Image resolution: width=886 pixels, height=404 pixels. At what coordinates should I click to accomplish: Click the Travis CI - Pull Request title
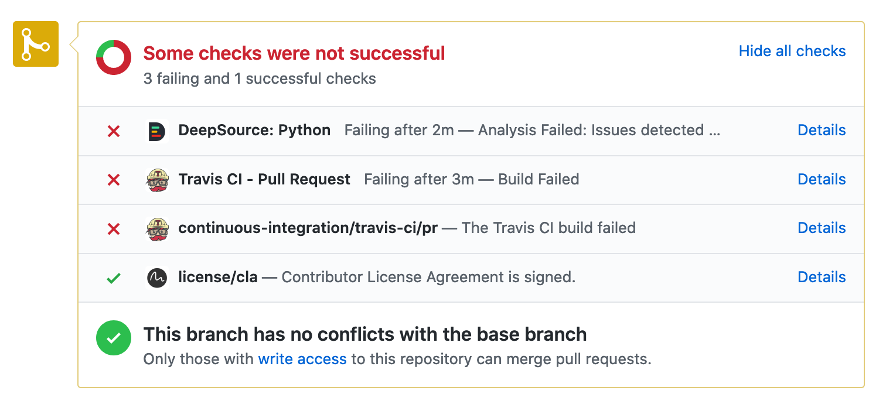tap(264, 179)
